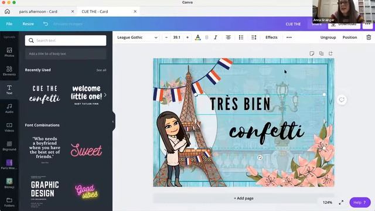This screenshot has height=211, width=375.
Task: Click the font size value 39.1
Action: click(177, 38)
